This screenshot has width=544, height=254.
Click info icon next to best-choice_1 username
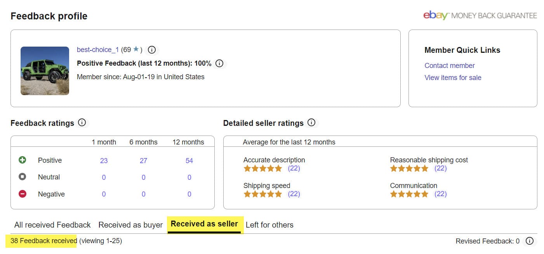pyautogui.click(x=152, y=50)
